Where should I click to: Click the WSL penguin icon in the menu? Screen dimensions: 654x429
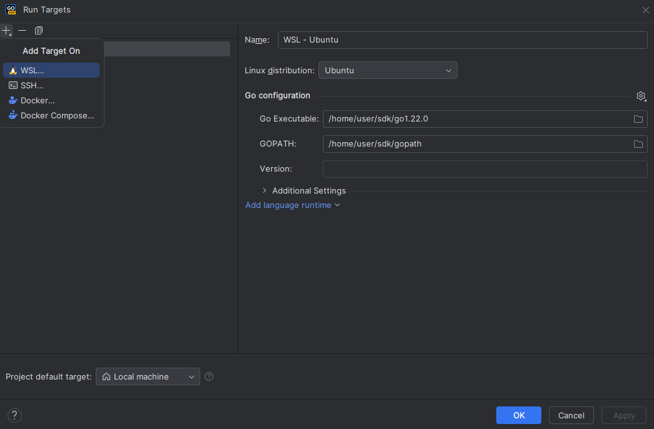pos(11,70)
